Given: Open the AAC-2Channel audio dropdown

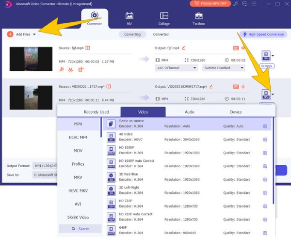Looking at the screenshot, I should tap(177, 68).
